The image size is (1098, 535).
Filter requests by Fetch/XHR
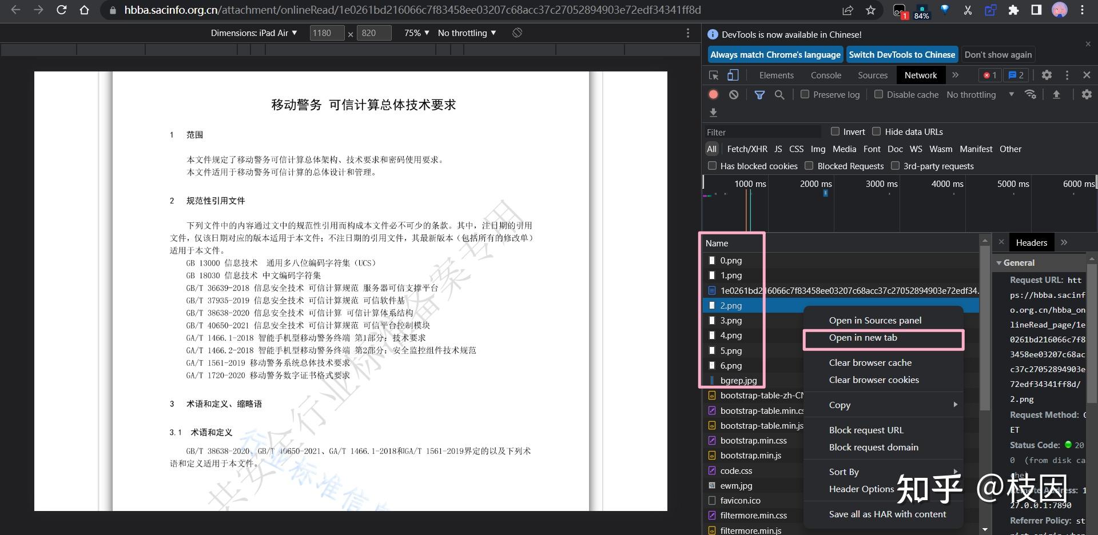tap(747, 149)
